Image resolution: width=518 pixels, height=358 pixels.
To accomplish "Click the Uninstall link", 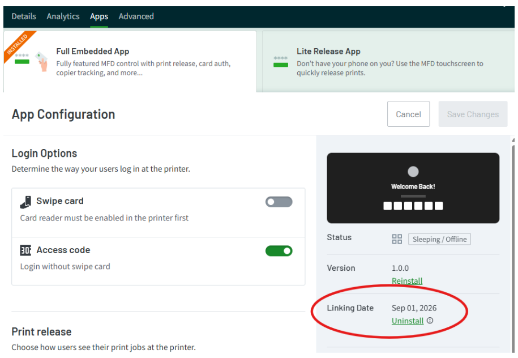I will [408, 321].
